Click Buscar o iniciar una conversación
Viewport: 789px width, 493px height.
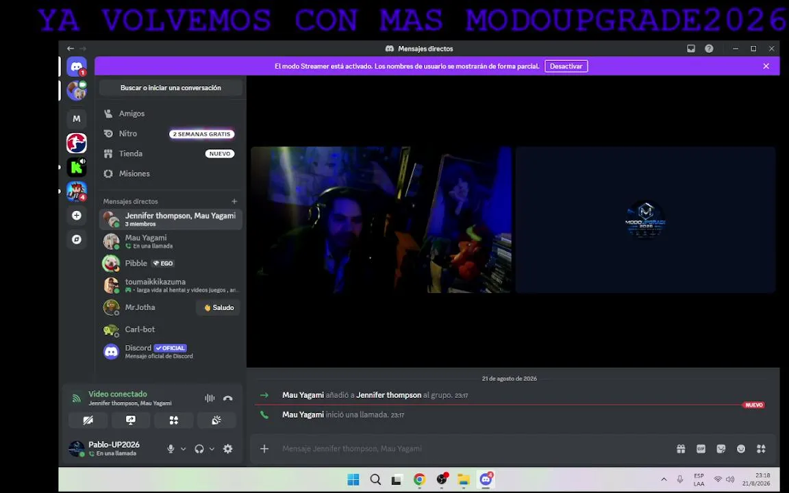(x=171, y=88)
